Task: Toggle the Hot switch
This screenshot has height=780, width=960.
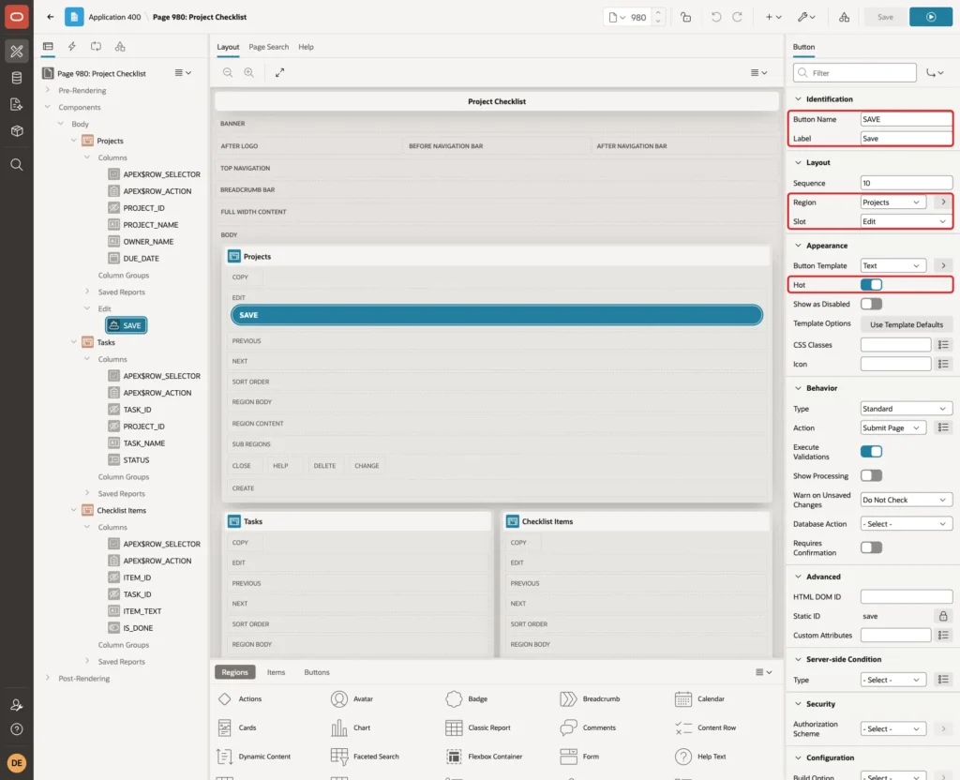Action: [x=871, y=285]
